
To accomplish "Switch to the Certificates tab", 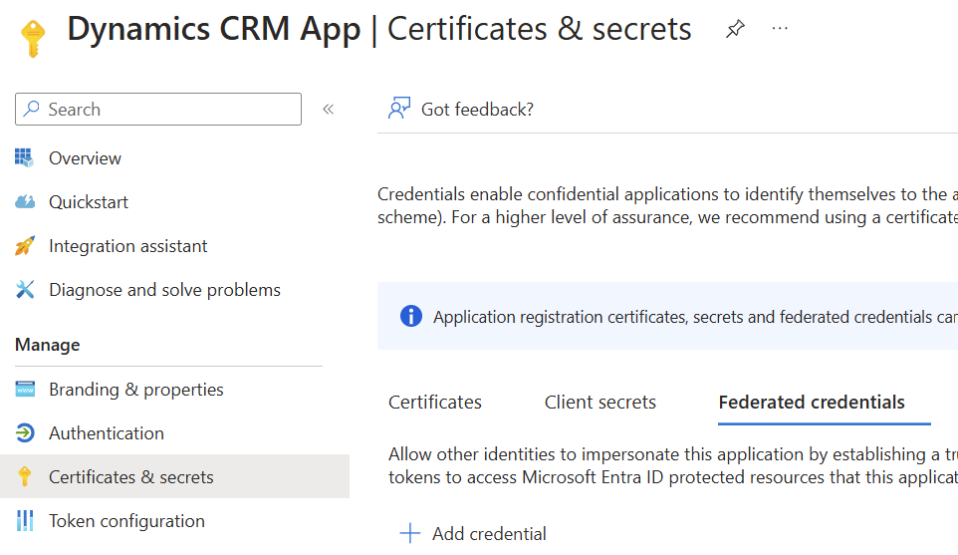I will point(435,403).
